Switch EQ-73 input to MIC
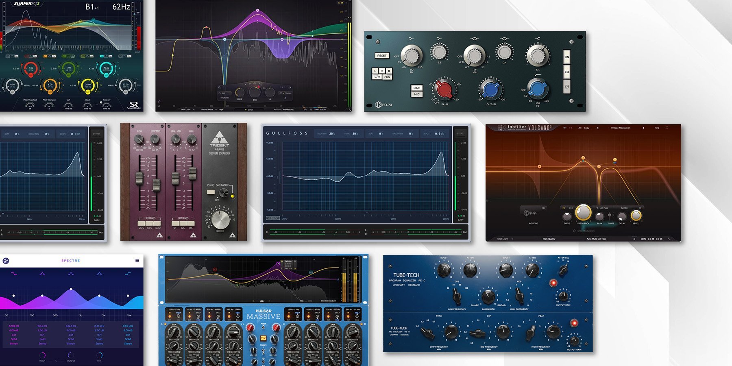 click(x=416, y=94)
